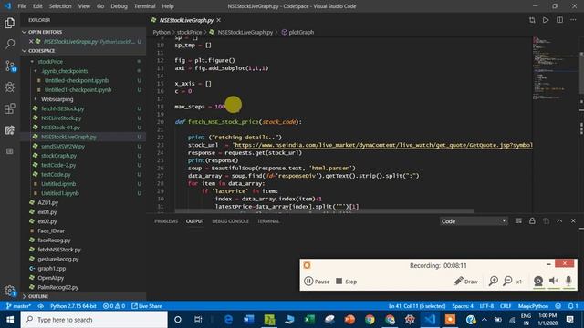Split the editor to the right
The image size is (584, 328).
tap(559, 20)
